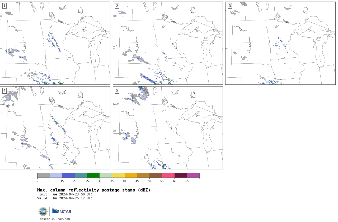Click the panel number 3 label
The image size is (338, 222).
point(229,6)
